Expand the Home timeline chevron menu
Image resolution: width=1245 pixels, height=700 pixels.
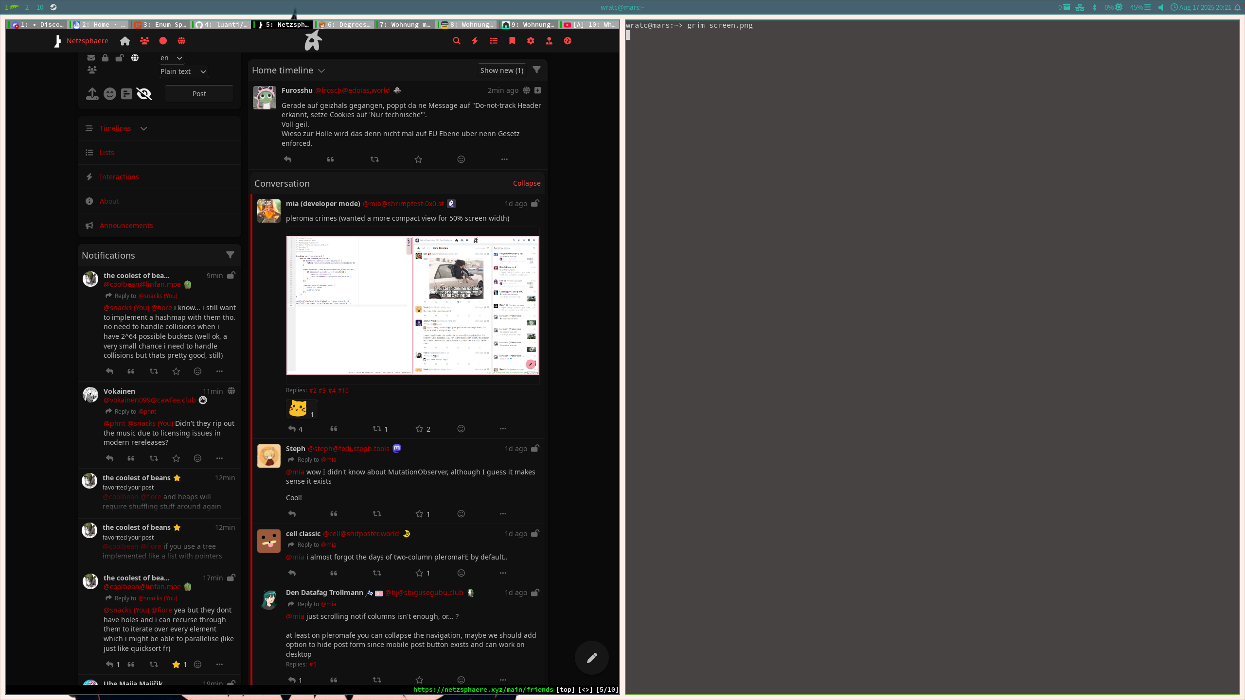321,70
